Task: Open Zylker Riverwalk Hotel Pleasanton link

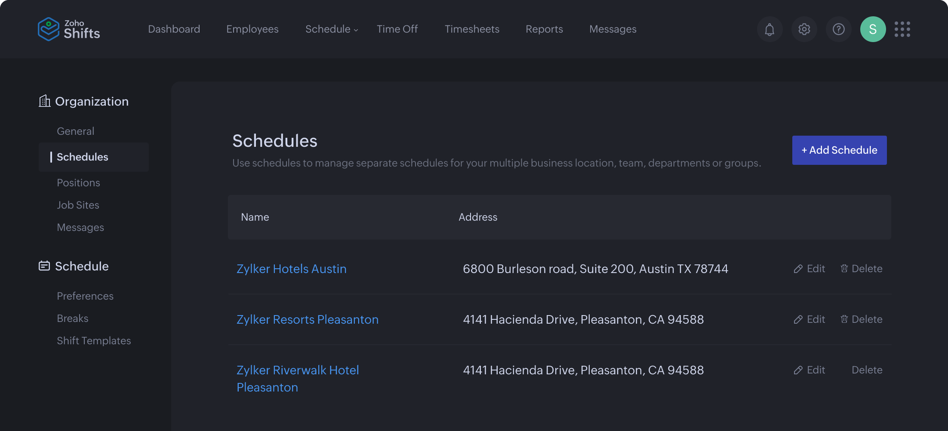Action: pyautogui.click(x=298, y=378)
